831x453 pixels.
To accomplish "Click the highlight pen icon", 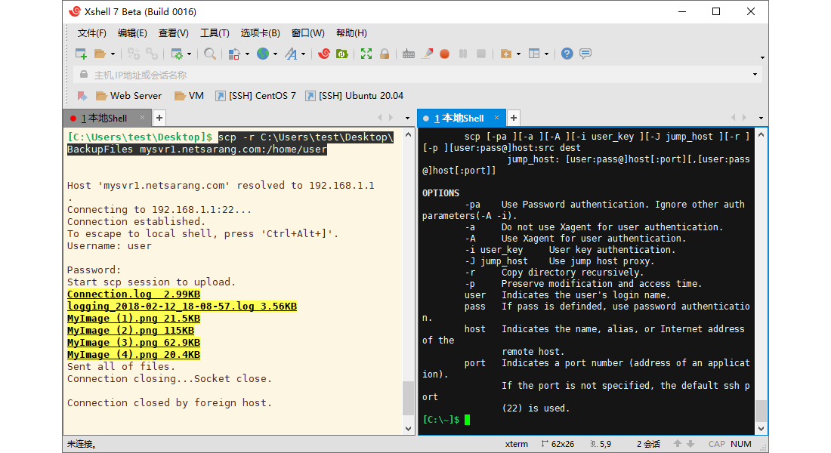I will pyautogui.click(x=427, y=54).
